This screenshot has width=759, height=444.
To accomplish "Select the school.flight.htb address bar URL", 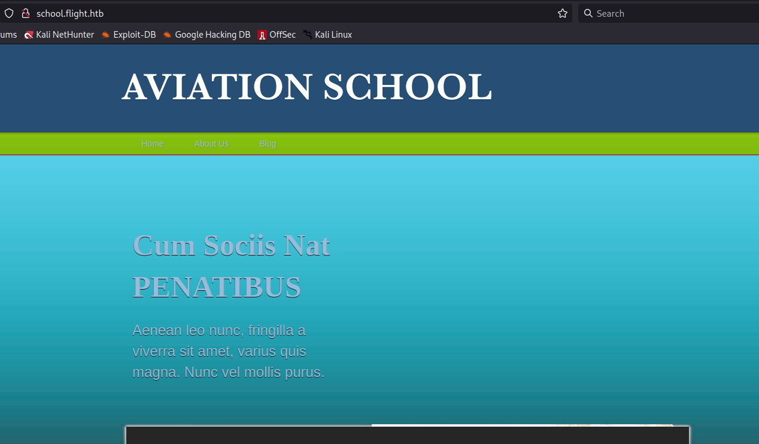I will tap(70, 13).
